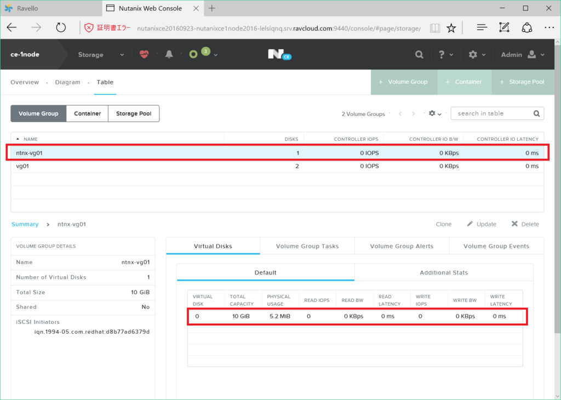Click the Clone action link
Image resolution: width=561 pixels, height=400 pixels.
pyautogui.click(x=444, y=224)
